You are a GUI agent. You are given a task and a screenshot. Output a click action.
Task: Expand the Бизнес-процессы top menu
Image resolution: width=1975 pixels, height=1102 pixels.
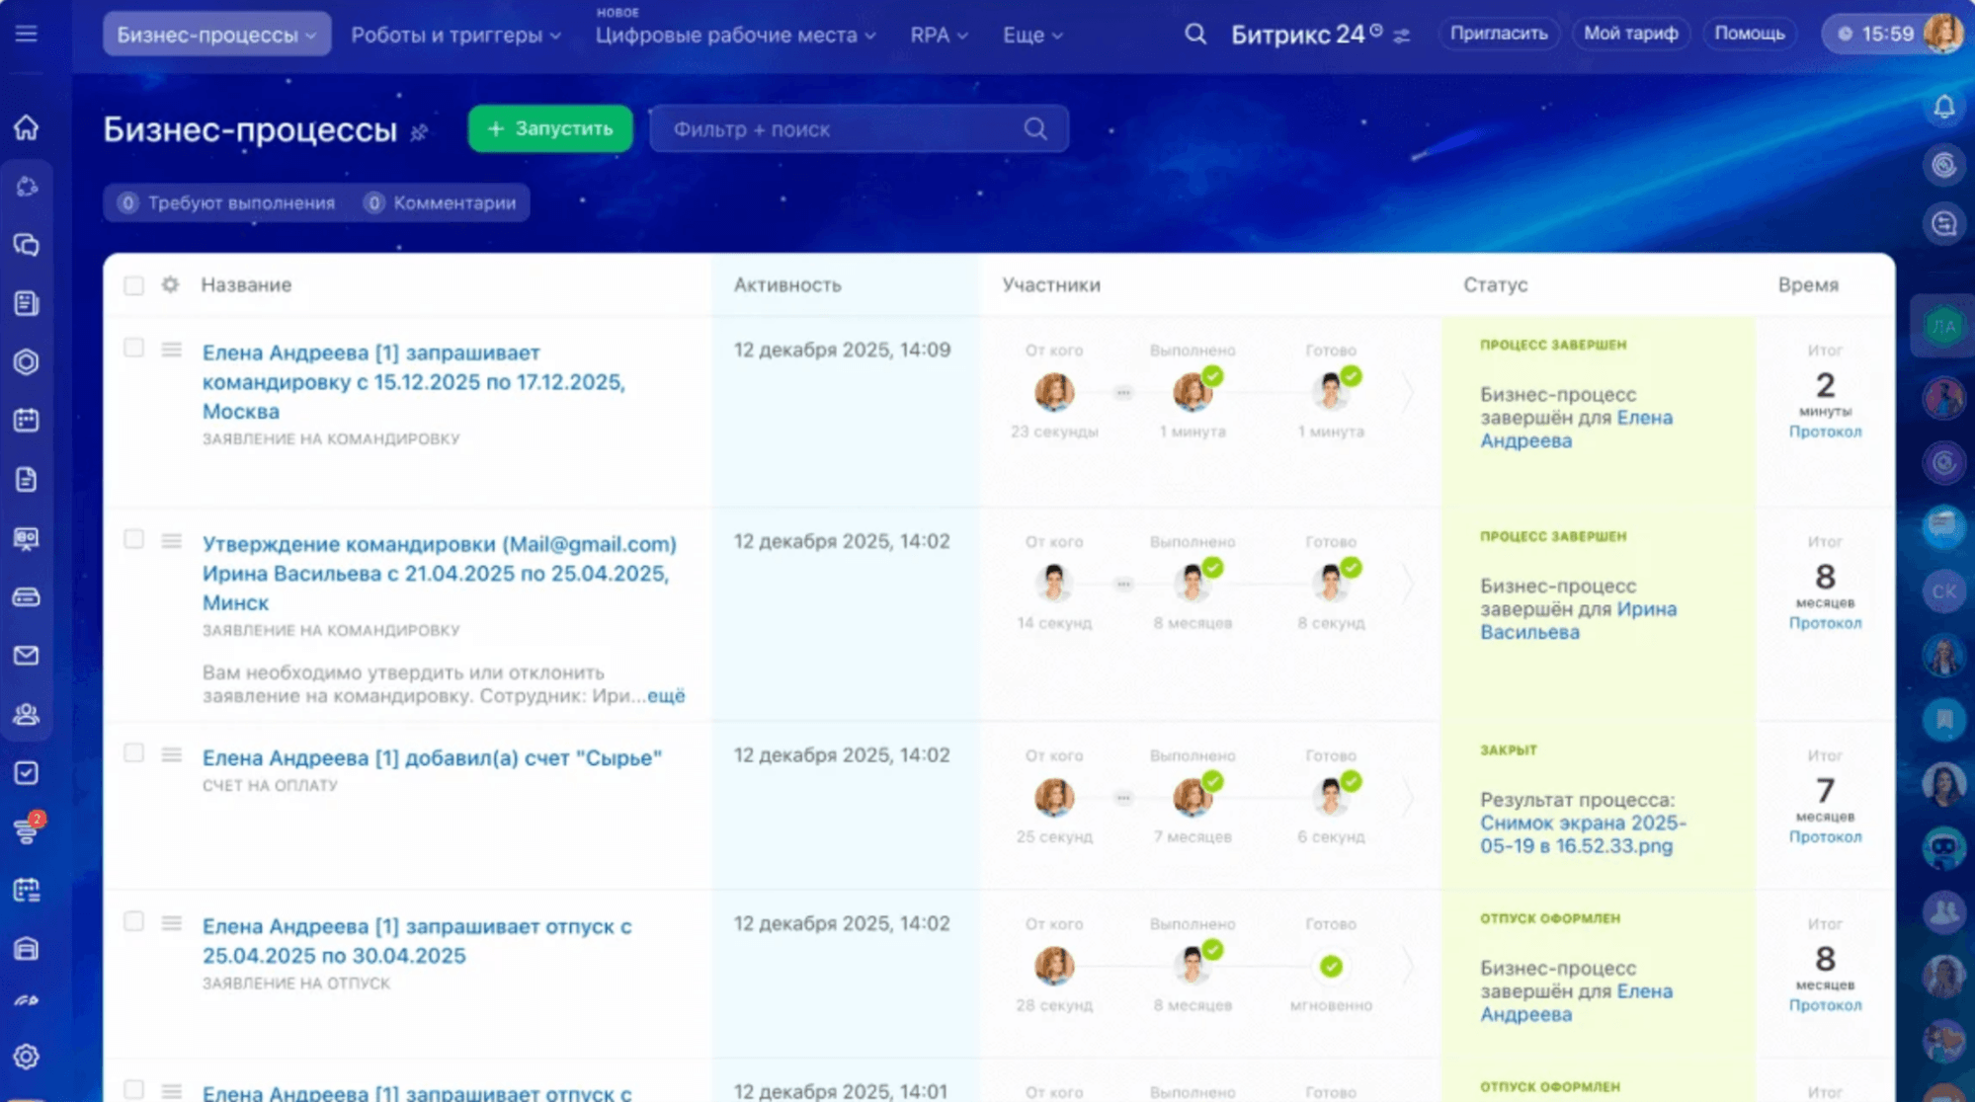(216, 35)
